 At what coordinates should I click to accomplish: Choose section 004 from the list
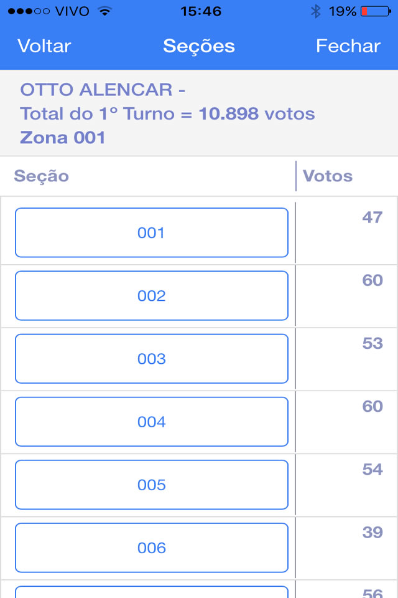coord(152,422)
